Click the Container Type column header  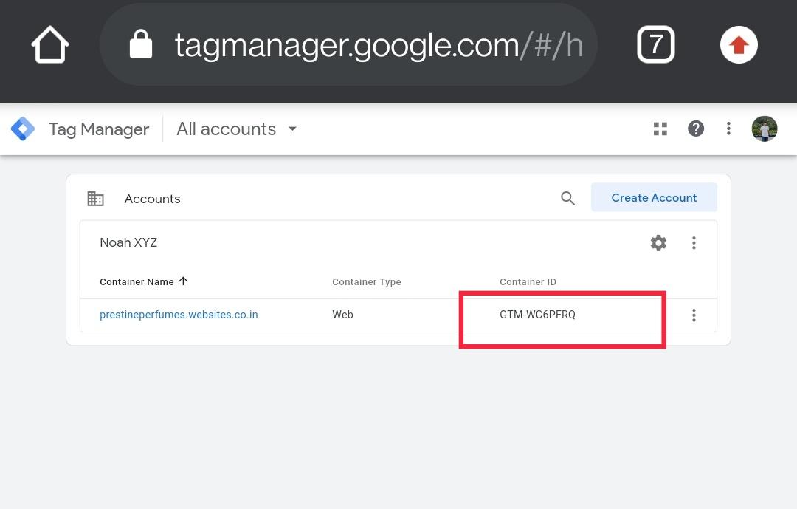pos(367,281)
